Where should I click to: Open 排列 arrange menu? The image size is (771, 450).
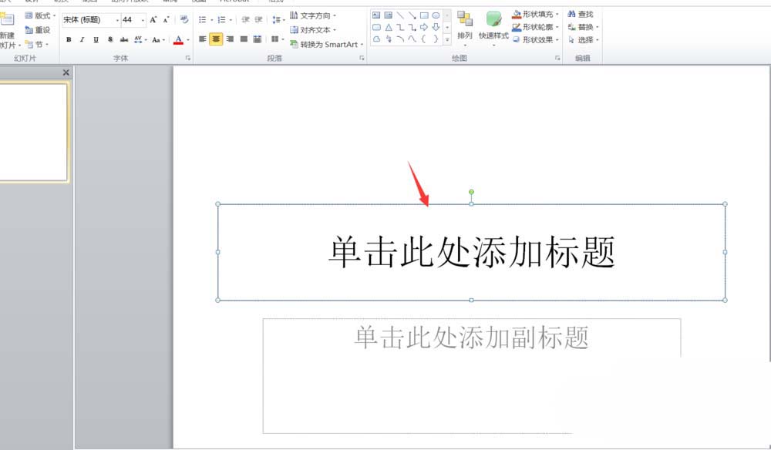[x=465, y=29]
